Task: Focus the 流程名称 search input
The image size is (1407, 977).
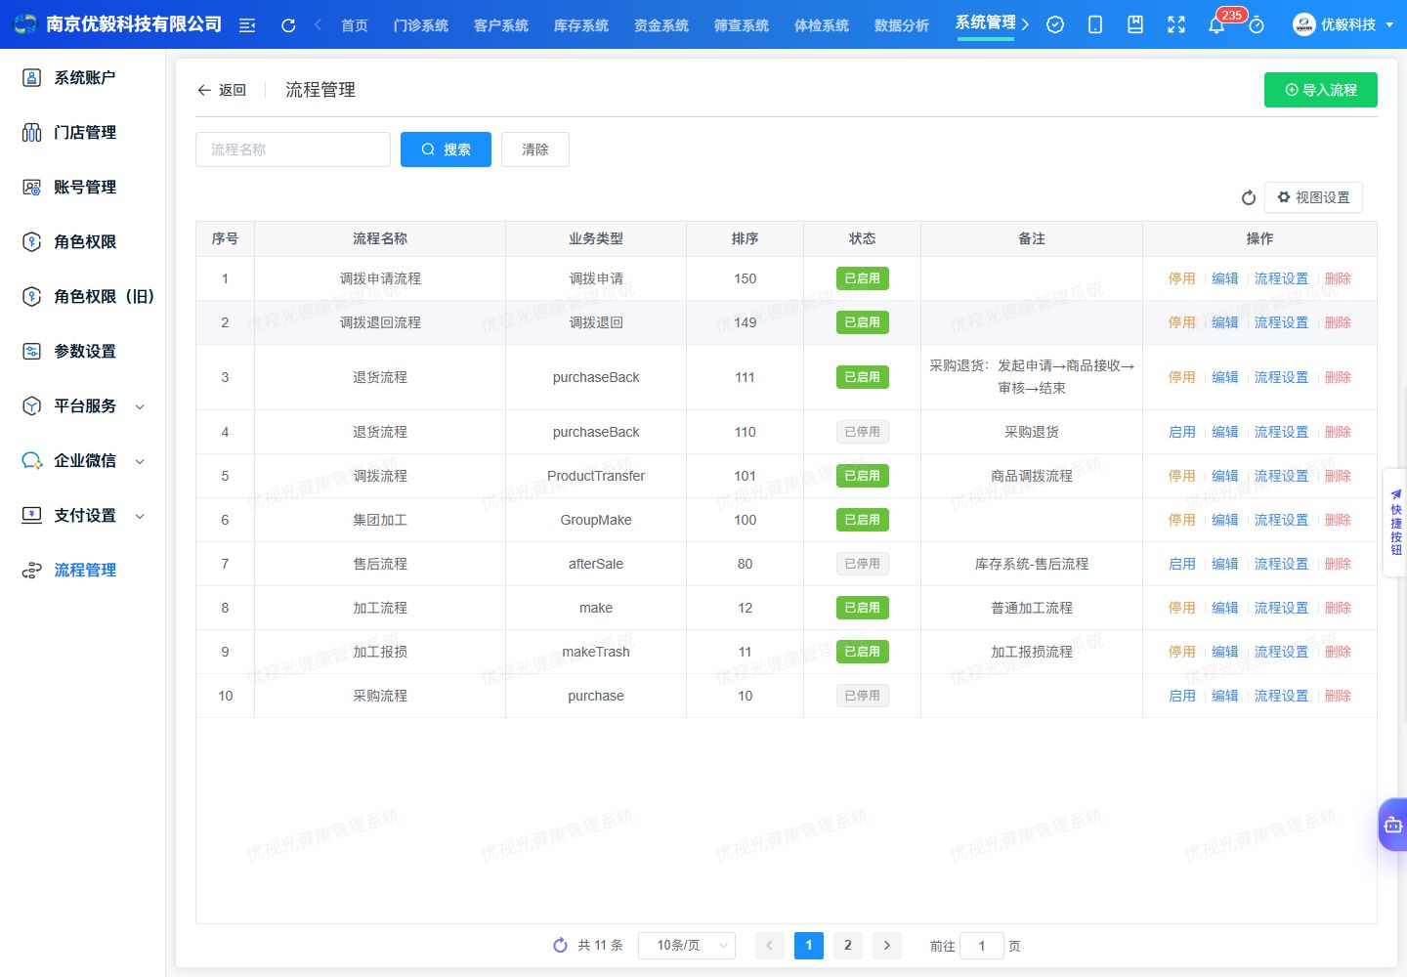Action: click(x=293, y=149)
